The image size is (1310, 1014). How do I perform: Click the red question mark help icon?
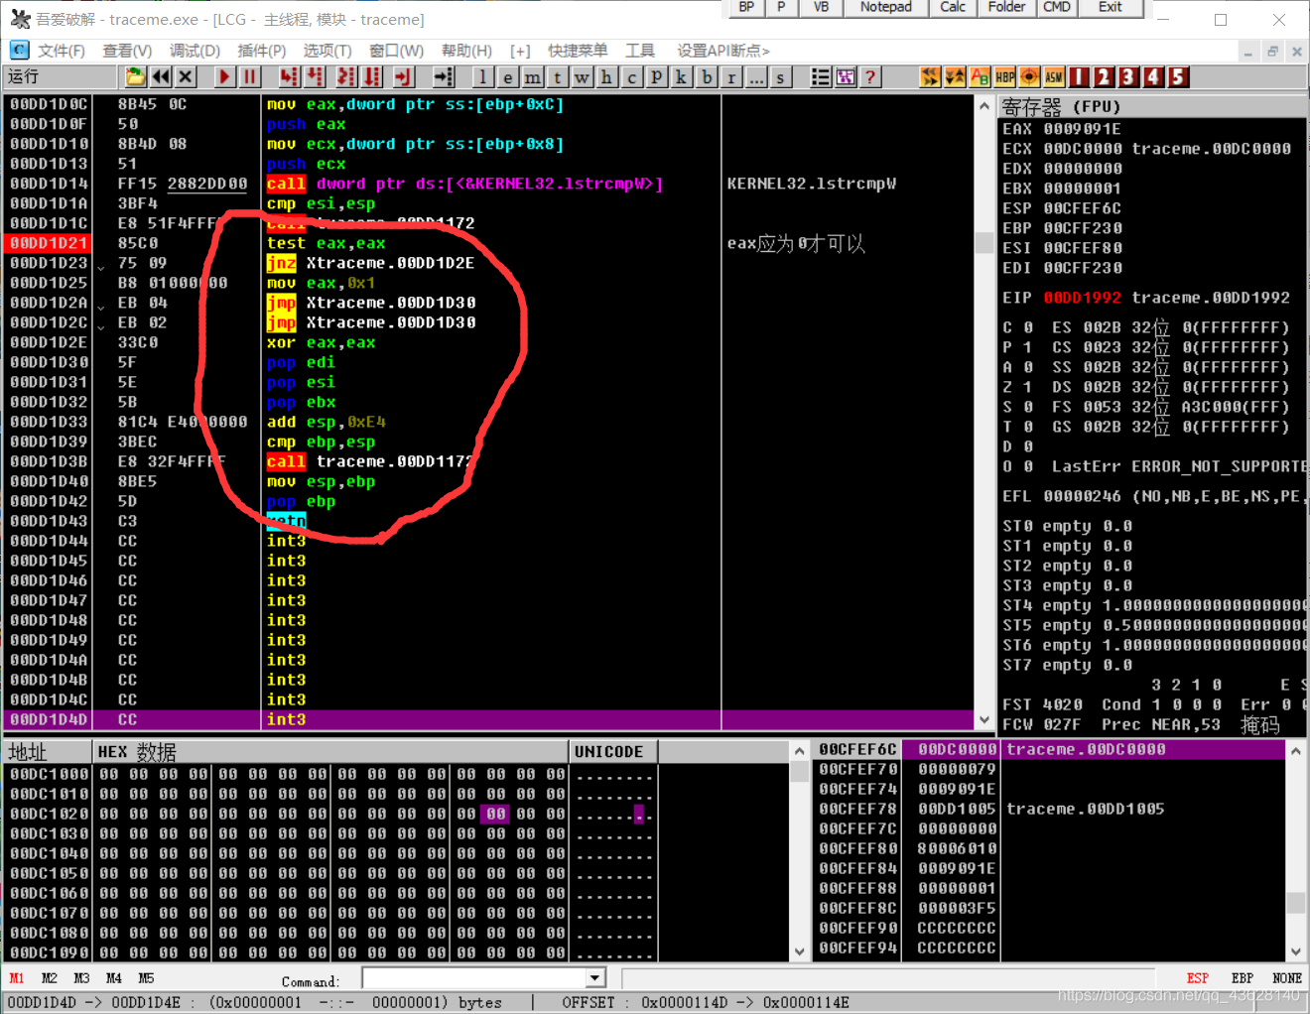(870, 77)
